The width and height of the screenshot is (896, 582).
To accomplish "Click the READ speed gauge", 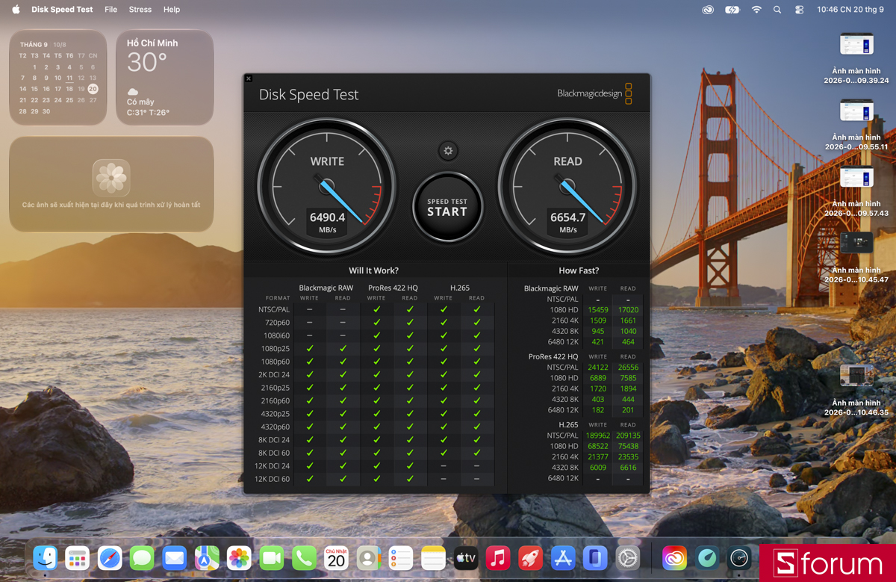I will pyautogui.click(x=567, y=187).
